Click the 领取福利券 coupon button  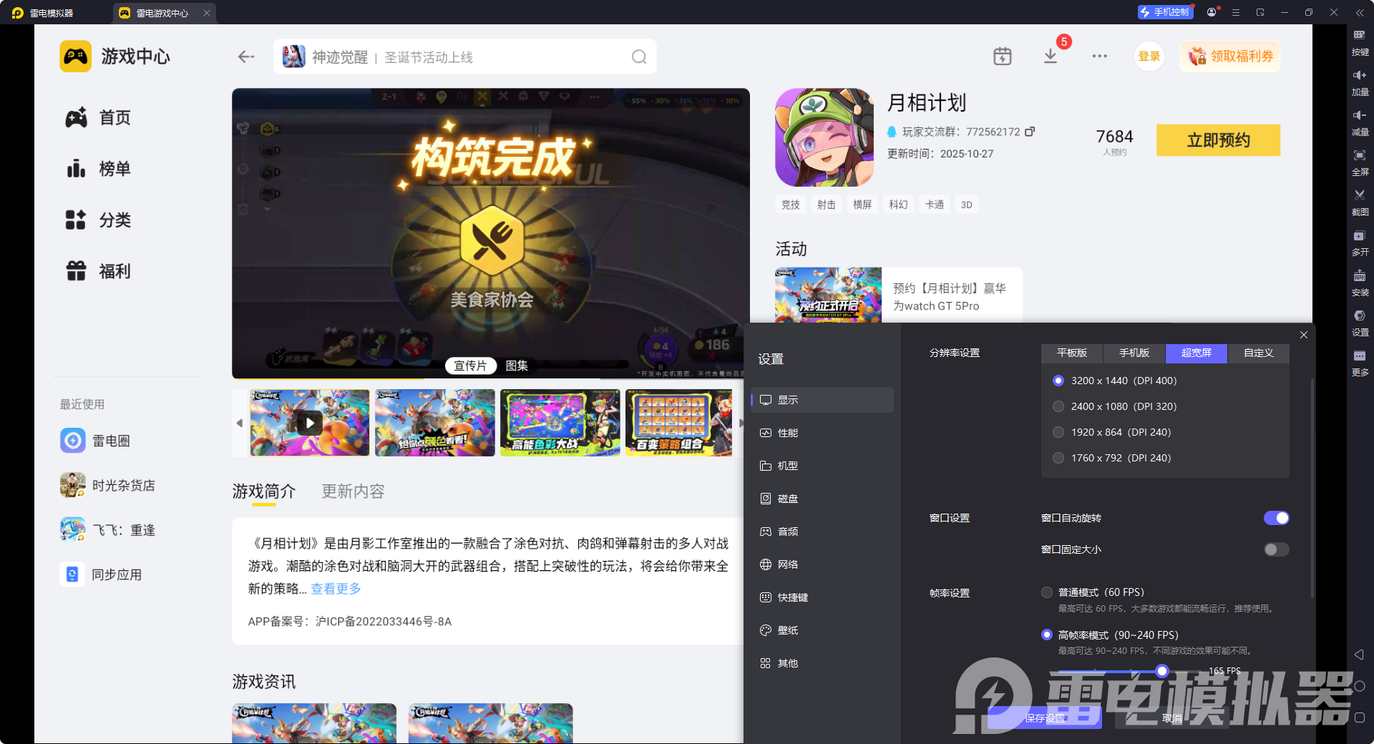(x=1230, y=57)
